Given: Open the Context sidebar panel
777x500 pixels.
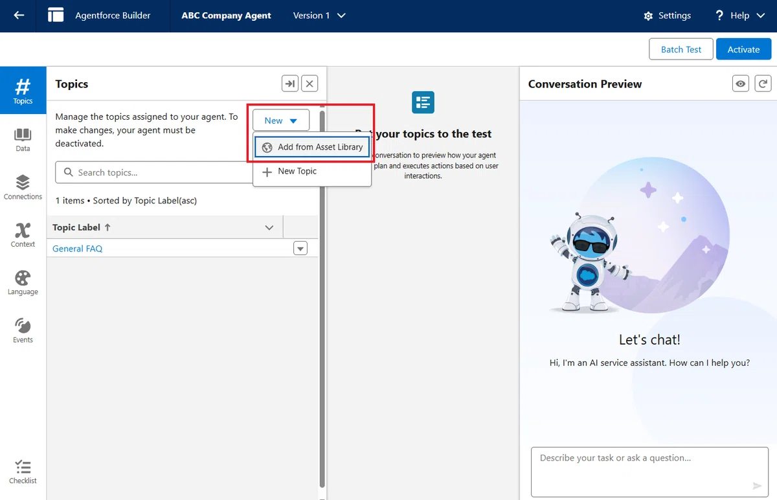Looking at the screenshot, I should (x=23, y=235).
